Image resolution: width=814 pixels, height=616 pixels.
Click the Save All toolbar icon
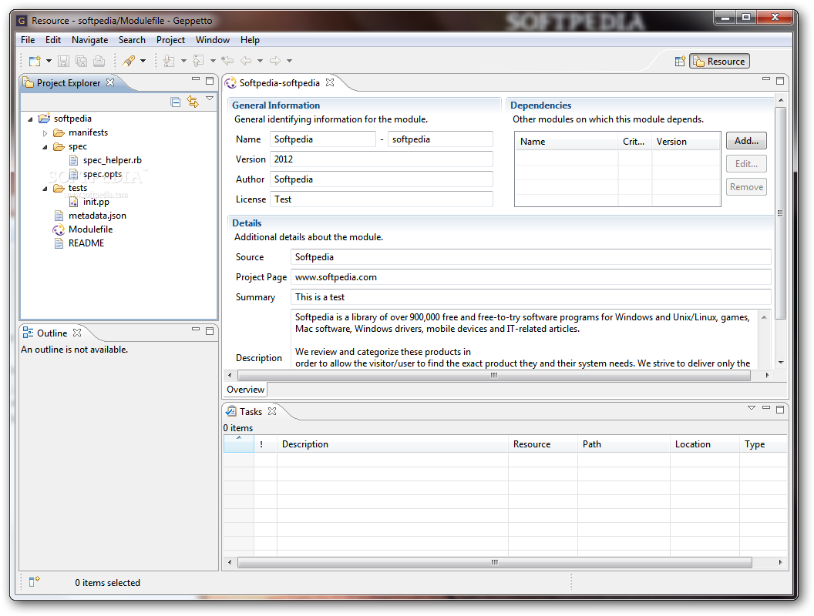coord(82,61)
